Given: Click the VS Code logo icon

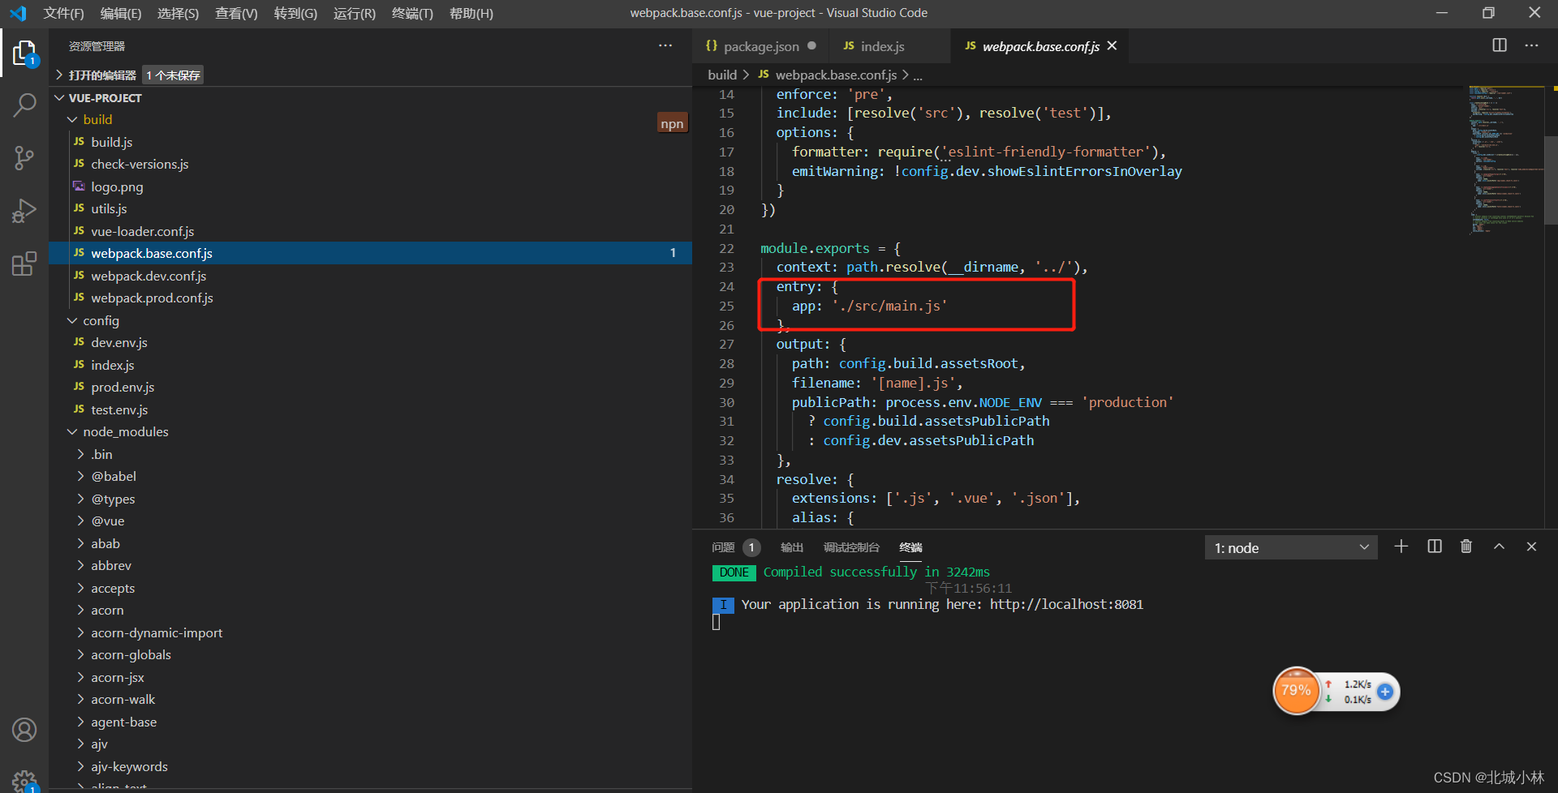Looking at the screenshot, I should pyautogui.click(x=18, y=13).
